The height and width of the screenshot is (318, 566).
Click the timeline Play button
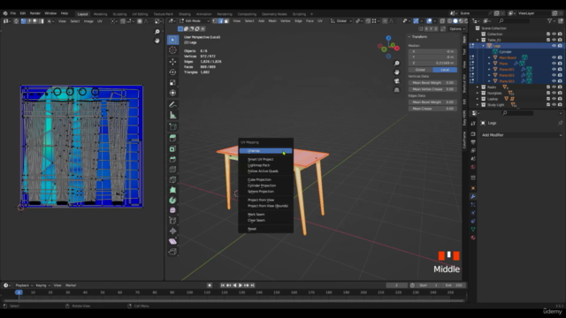click(x=241, y=285)
